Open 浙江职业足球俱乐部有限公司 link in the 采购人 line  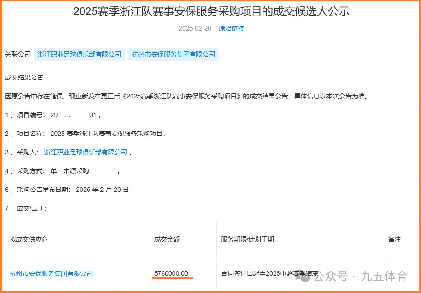pyautogui.click(x=86, y=152)
